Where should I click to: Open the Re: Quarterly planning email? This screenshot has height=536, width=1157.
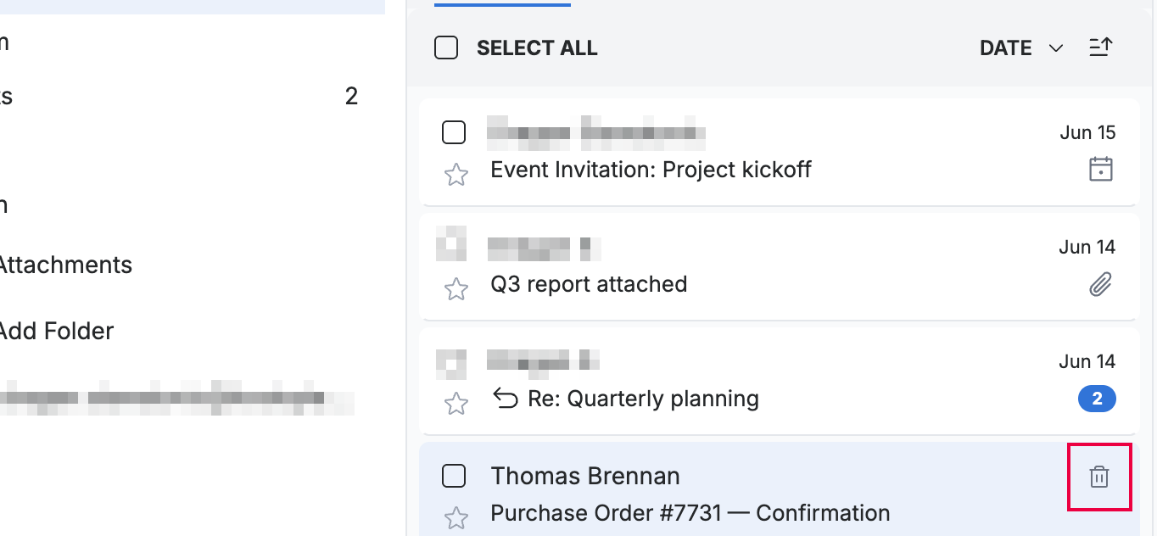click(x=778, y=380)
